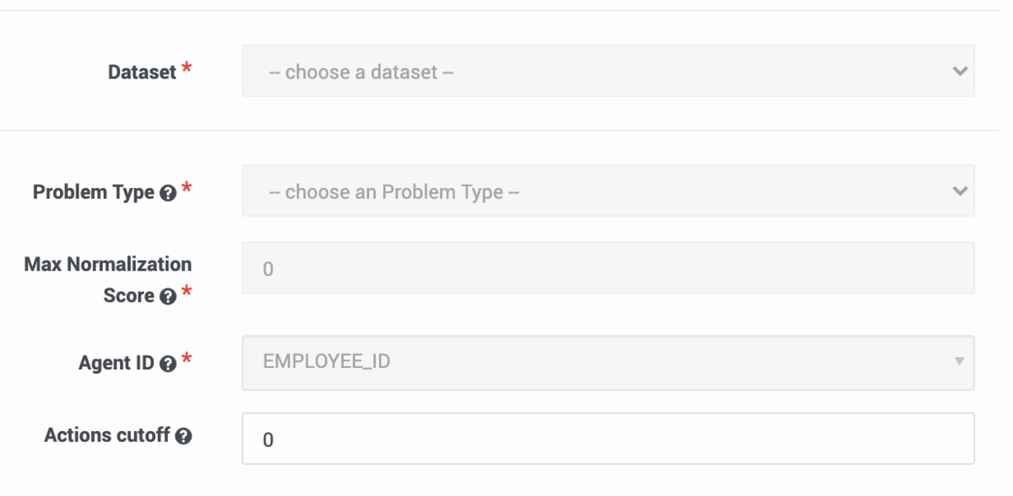Click the small triangle arrow on EMPLOYEE_ID field
The height and width of the screenshot is (496, 1013).
click(959, 361)
